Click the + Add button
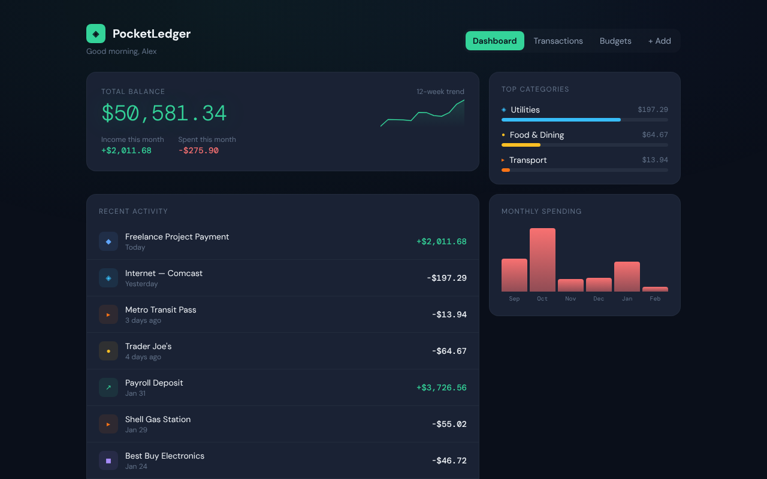 tap(659, 41)
